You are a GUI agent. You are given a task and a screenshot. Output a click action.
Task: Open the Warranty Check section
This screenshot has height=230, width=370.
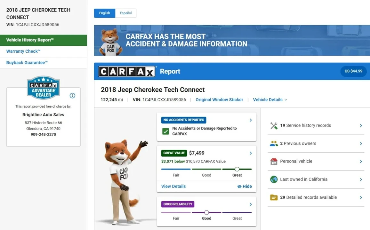44,51
